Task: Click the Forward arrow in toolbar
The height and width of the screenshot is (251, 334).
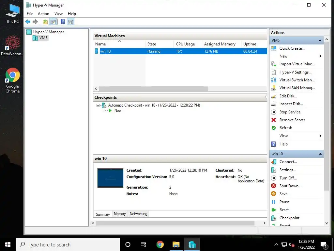Action: (x=35, y=22)
